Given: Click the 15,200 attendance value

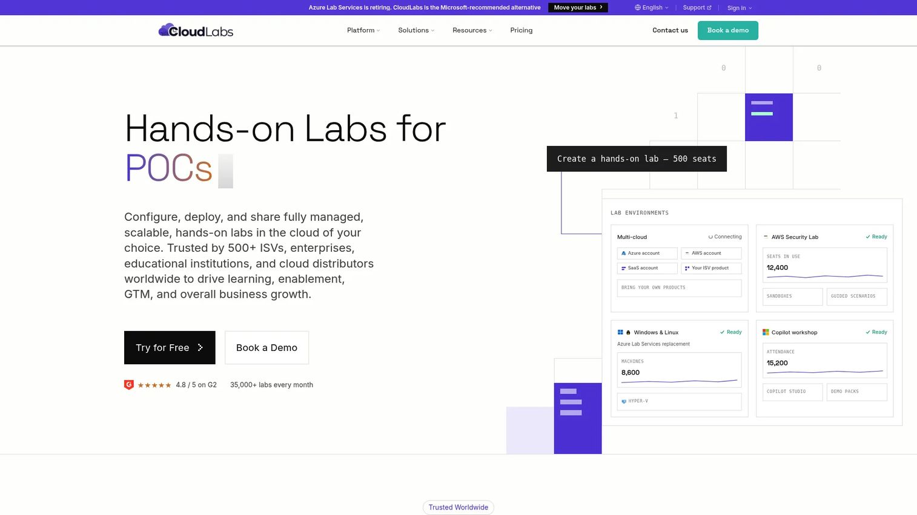Looking at the screenshot, I should [x=777, y=363].
